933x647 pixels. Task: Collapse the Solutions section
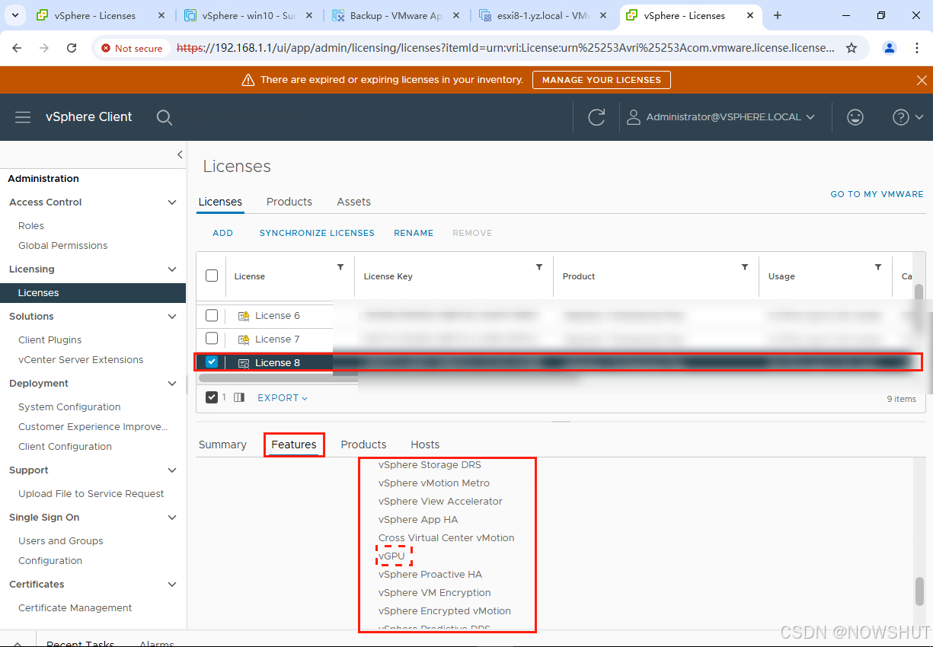(x=172, y=317)
